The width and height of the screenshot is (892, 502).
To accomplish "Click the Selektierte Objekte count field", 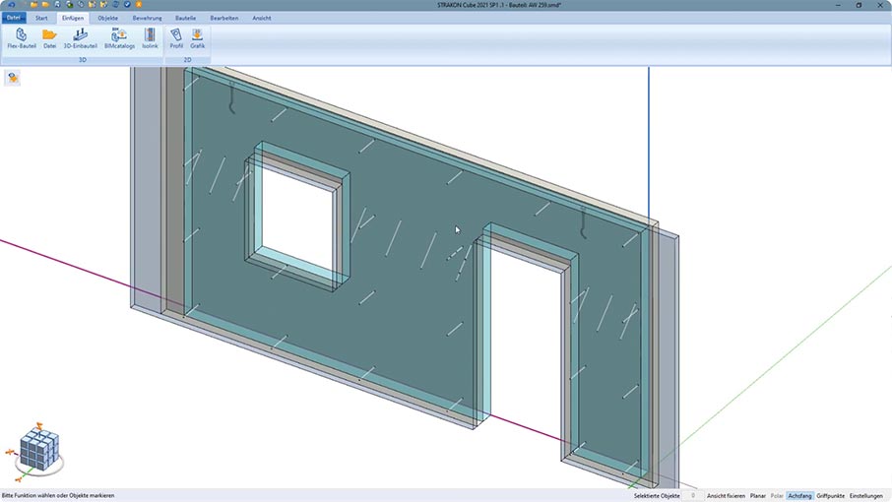I will 692,496.
